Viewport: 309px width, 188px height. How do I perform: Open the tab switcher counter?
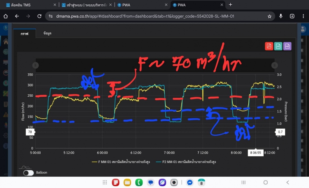292,16
